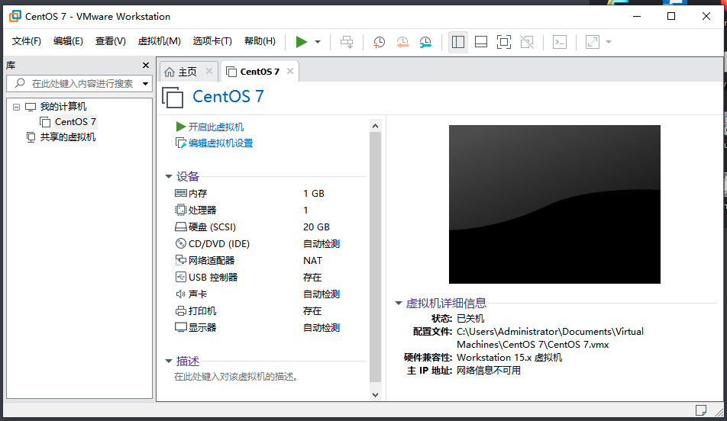Screen dimensions: 727x421
Task: Click the send Ctrl+Alt+Del toolbar icon
Action: tap(347, 42)
